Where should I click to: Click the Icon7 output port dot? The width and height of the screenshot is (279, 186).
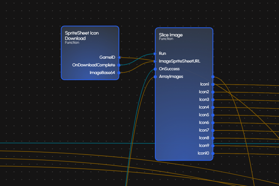(x=213, y=130)
